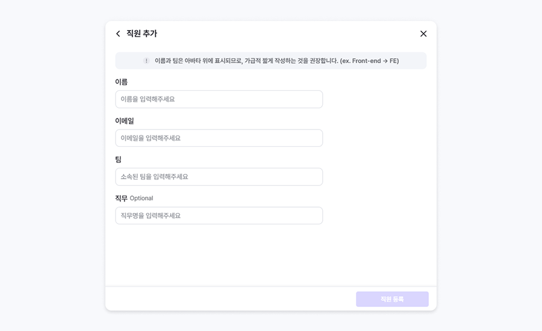Click the footer bar left of 직원 등록
Image resolution: width=542 pixels, height=331 pixels.
pyautogui.click(x=229, y=299)
